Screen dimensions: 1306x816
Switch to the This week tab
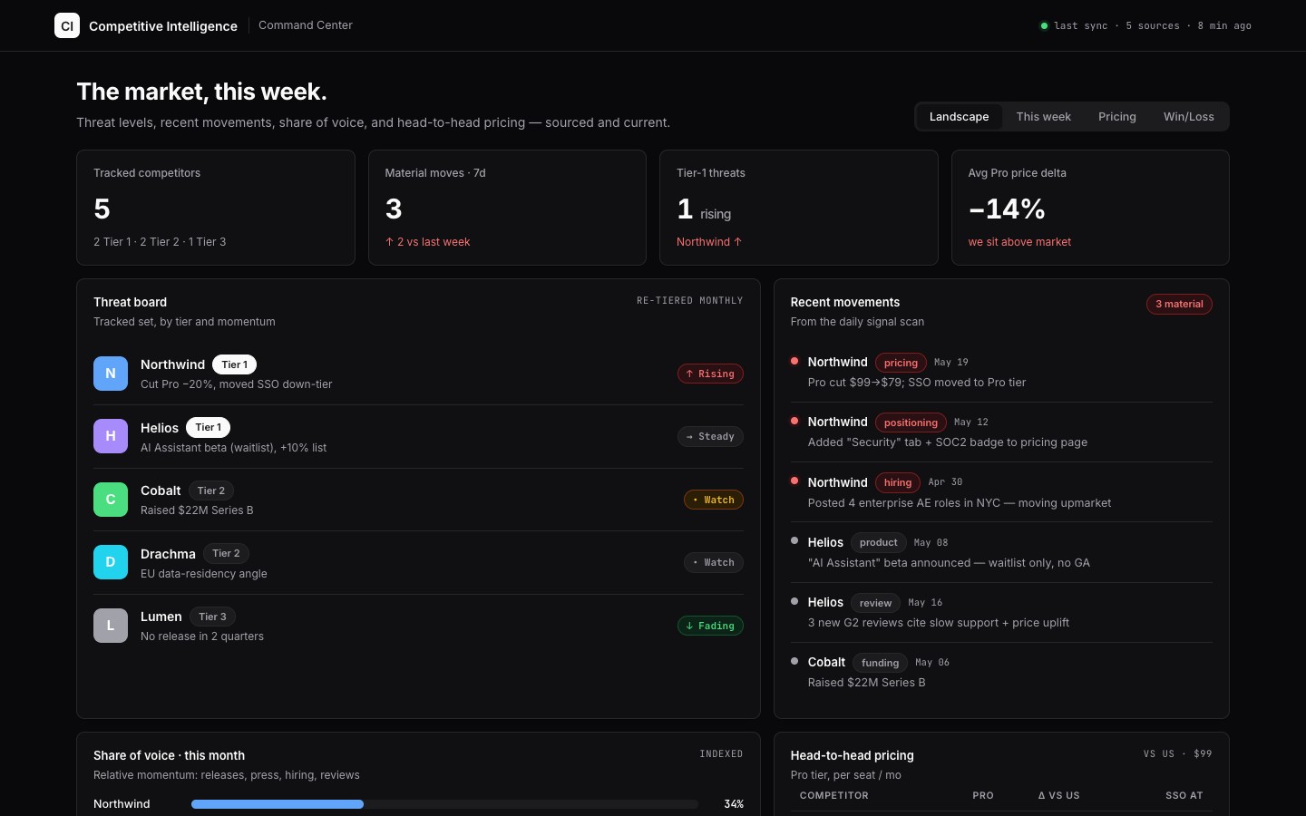point(1043,117)
